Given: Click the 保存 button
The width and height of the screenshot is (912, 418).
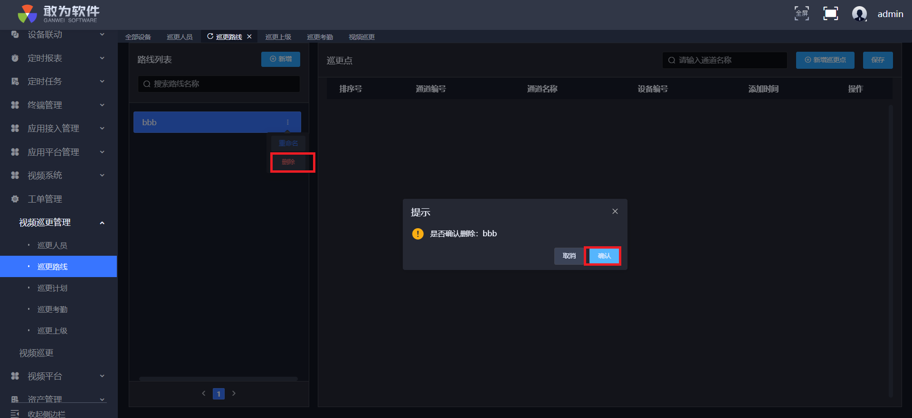Looking at the screenshot, I should point(878,60).
